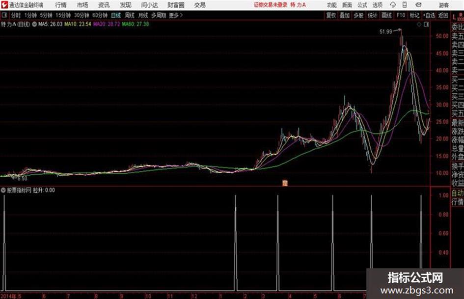Screen dimensions: 464x299
Task: Switch to 1分钟 period tab
Action: click(30, 15)
